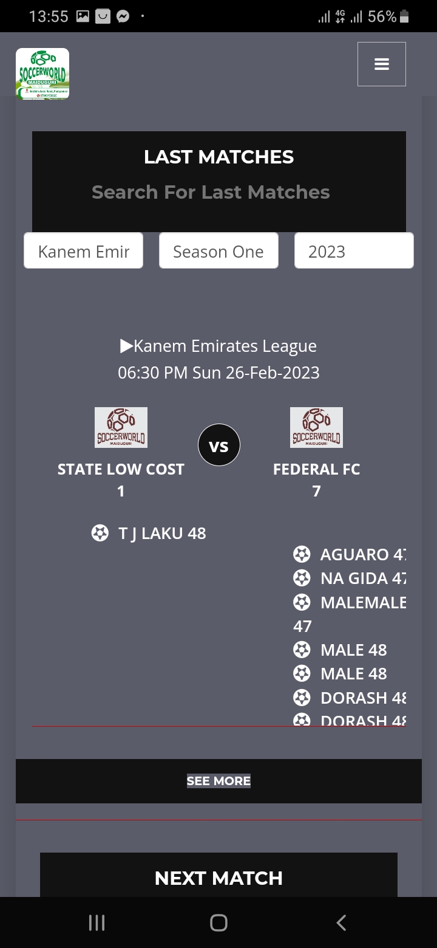The height and width of the screenshot is (948, 437).
Task: Open the Season One dropdown
Action: (x=218, y=250)
